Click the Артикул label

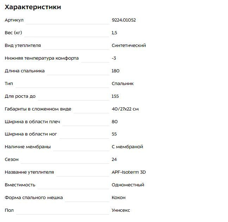(x=14, y=20)
